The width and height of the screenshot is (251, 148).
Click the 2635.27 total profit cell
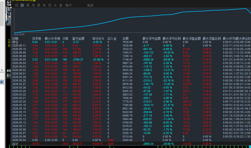77,144
